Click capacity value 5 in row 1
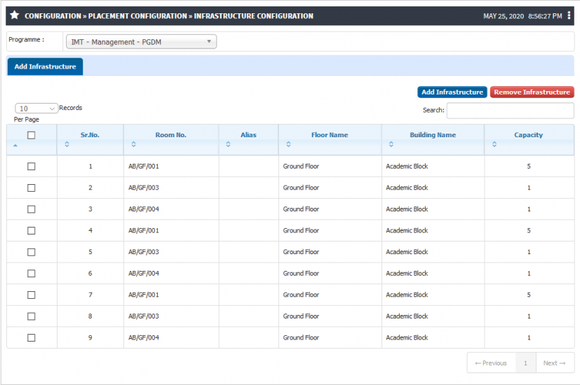Viewport: 580px width, 385px height. pos(529,167)
